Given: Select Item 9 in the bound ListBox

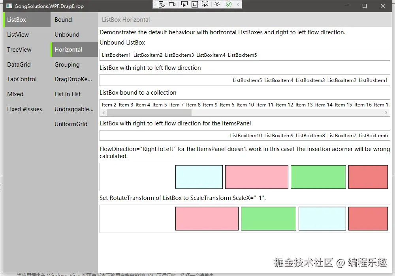Looking at the screenshot, I should (210, 105).
